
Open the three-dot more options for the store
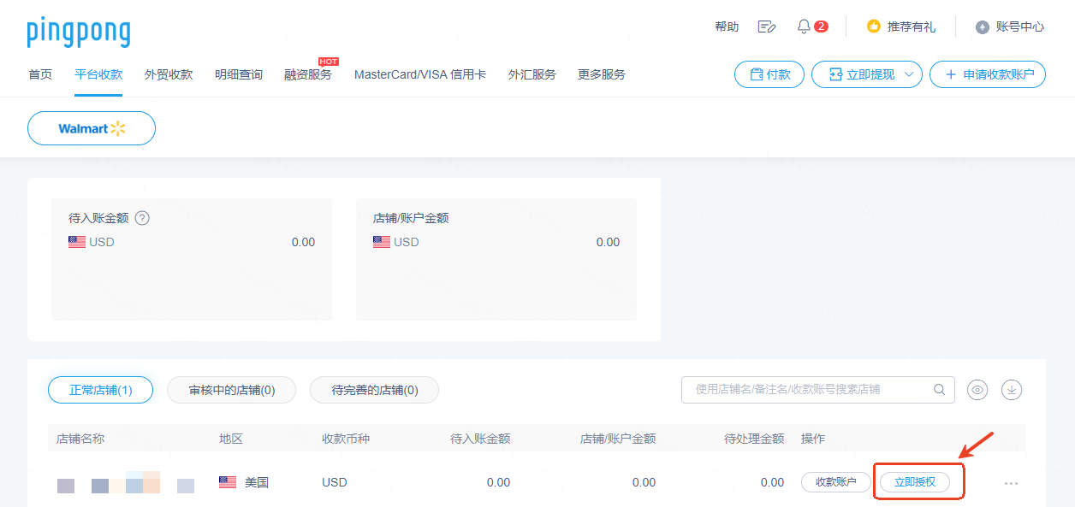coord(1011,483)
